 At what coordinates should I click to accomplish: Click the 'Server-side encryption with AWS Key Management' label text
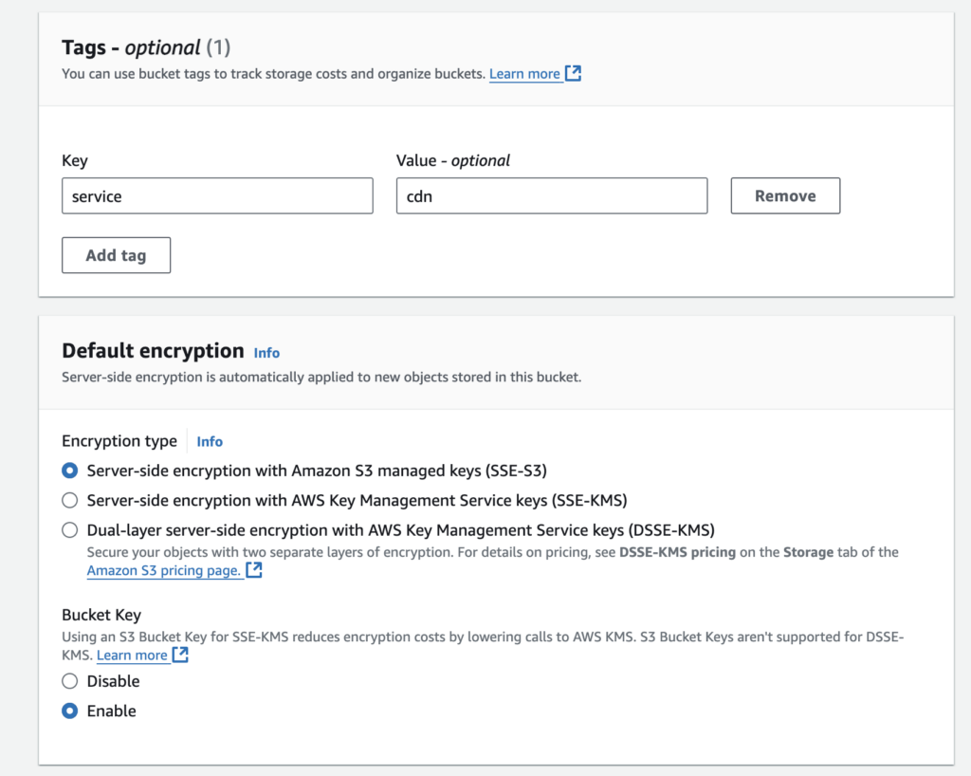click(x=357, y=500)
